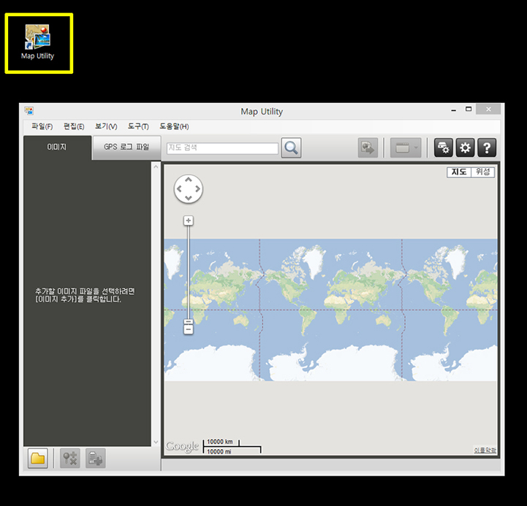Open the 도움말(H) menu
Image resolution: width=527 pixels, height=506 pixels.
coord(174,126)
